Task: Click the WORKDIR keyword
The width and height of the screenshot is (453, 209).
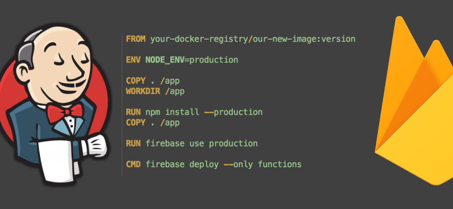Action: tap(143, 91)
